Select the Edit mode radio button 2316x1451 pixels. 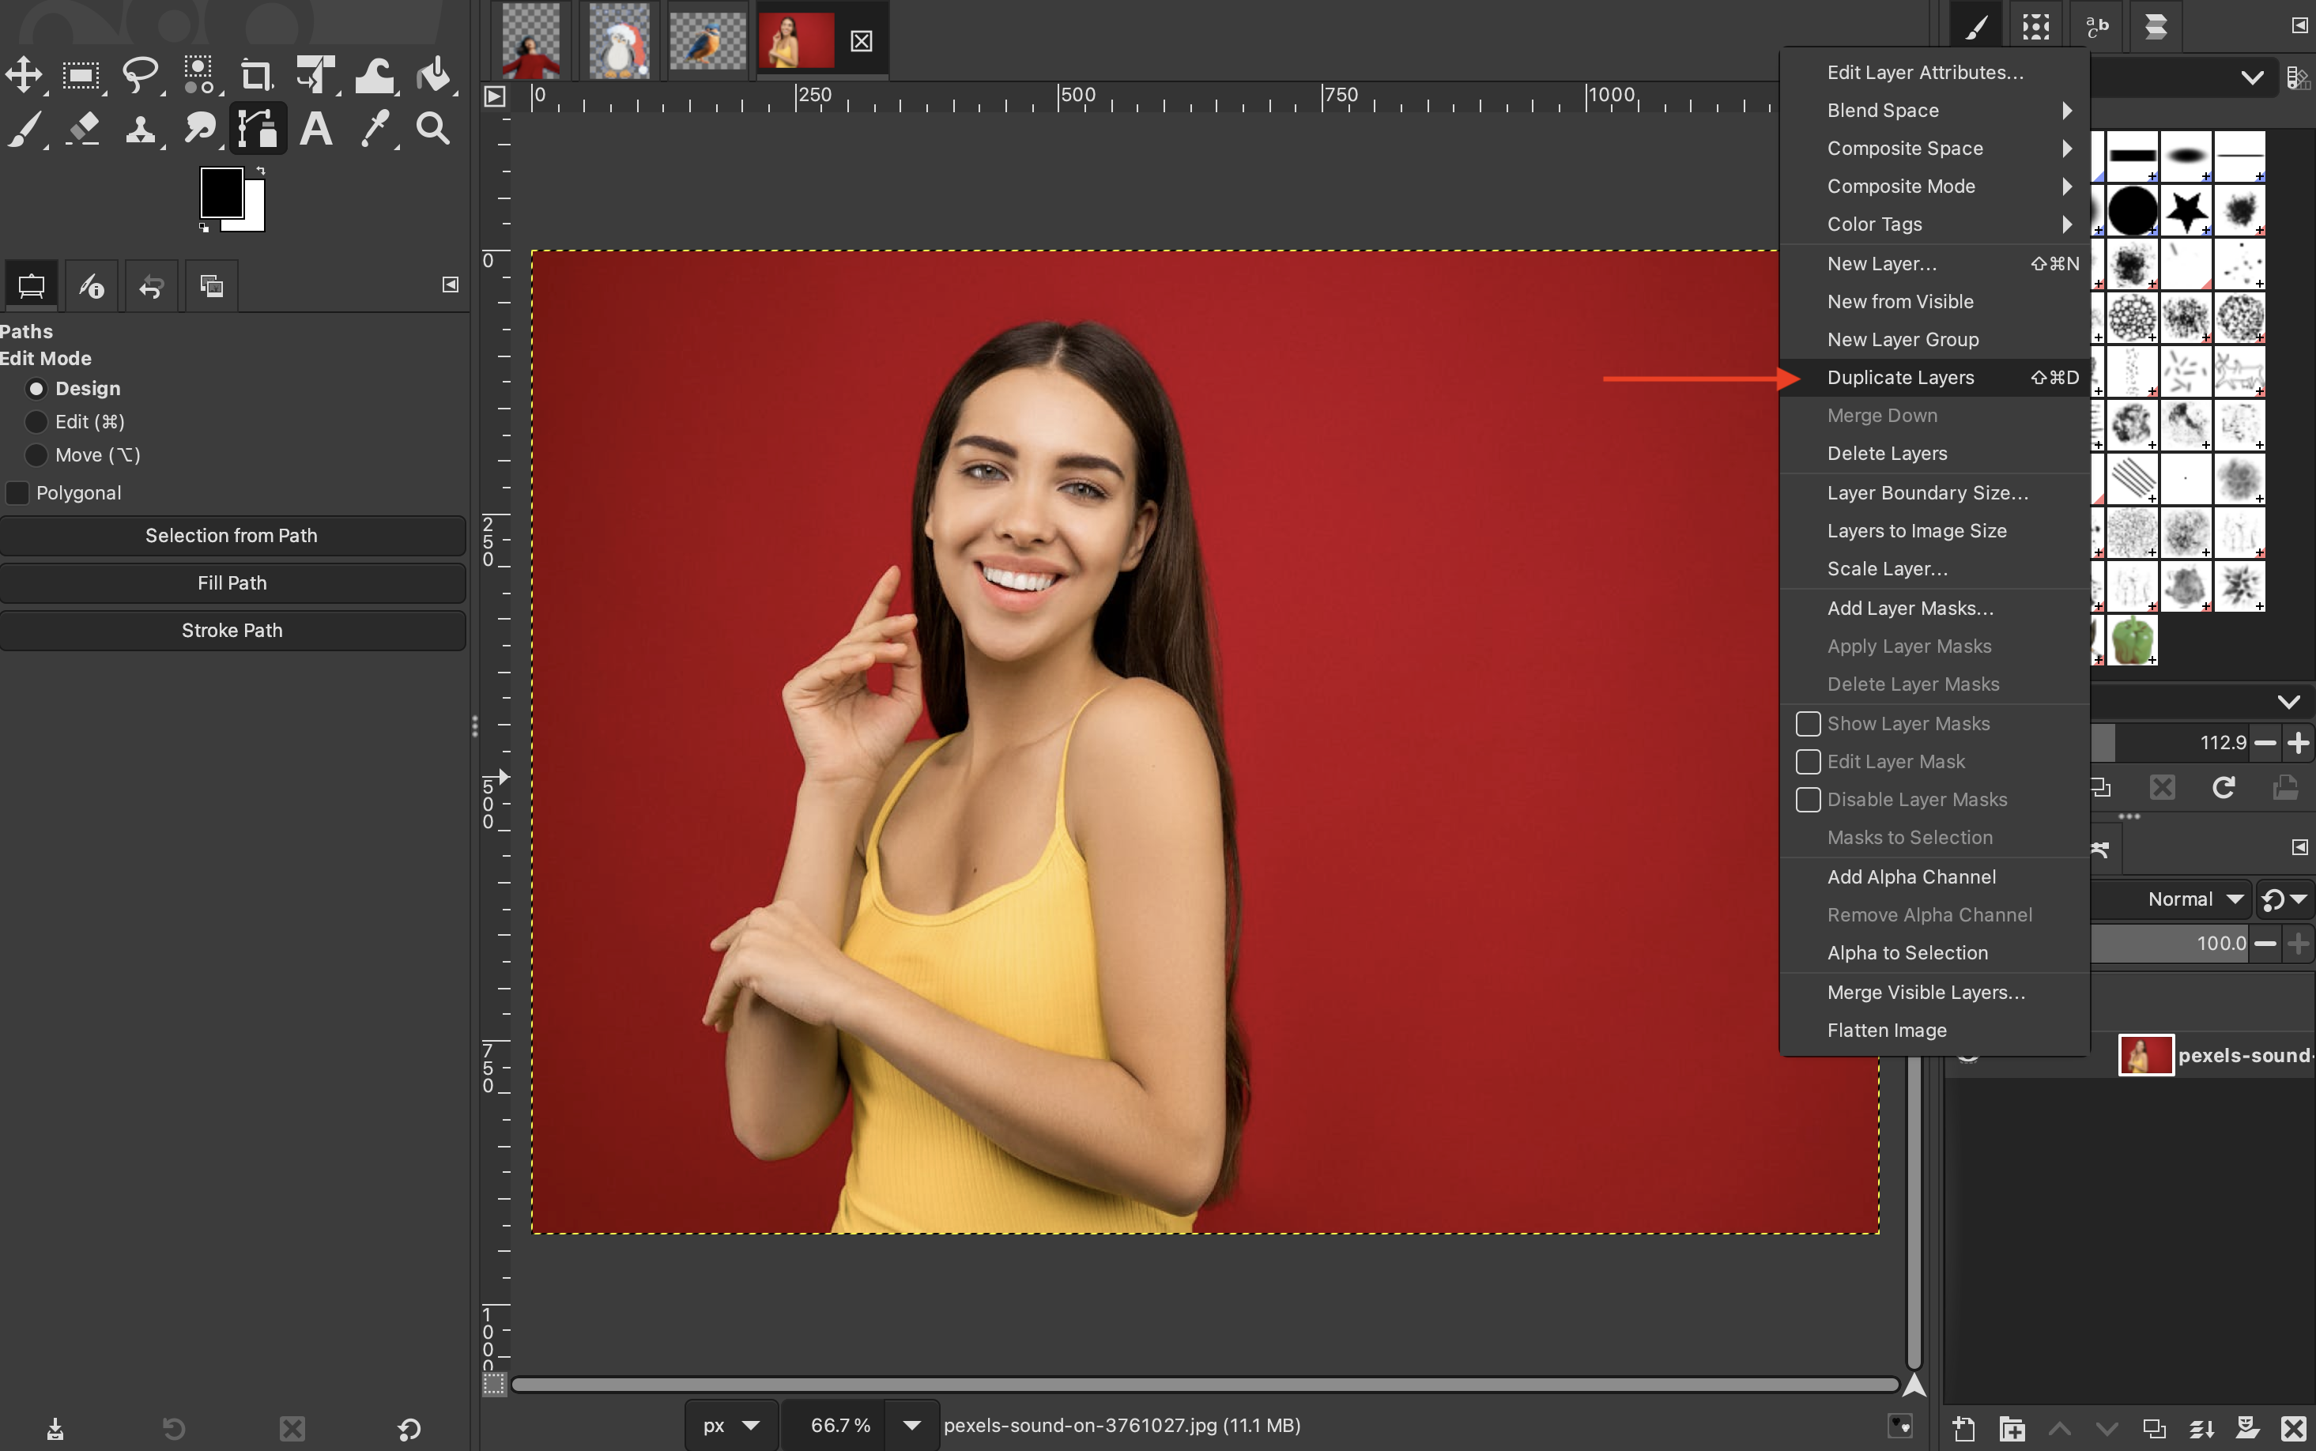[x=36, y=422]
